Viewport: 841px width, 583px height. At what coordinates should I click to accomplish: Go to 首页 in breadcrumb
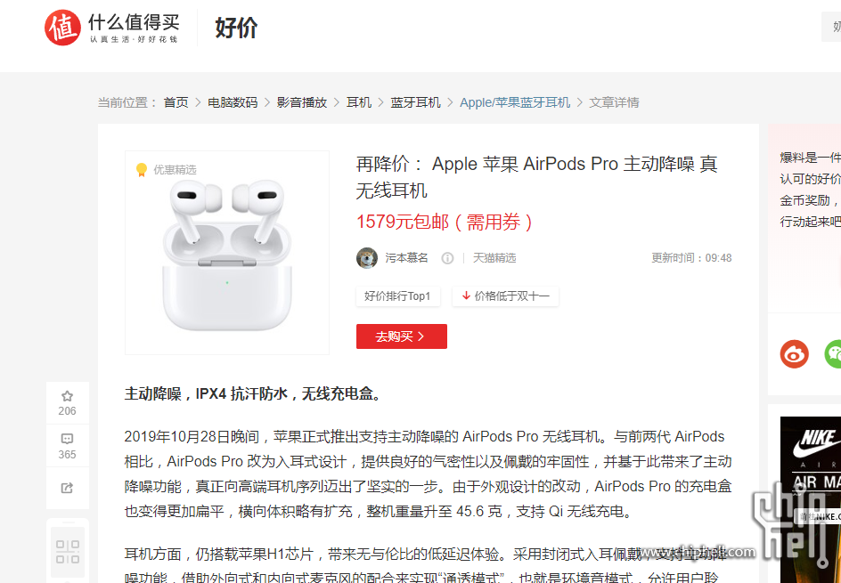pos(176,102)
